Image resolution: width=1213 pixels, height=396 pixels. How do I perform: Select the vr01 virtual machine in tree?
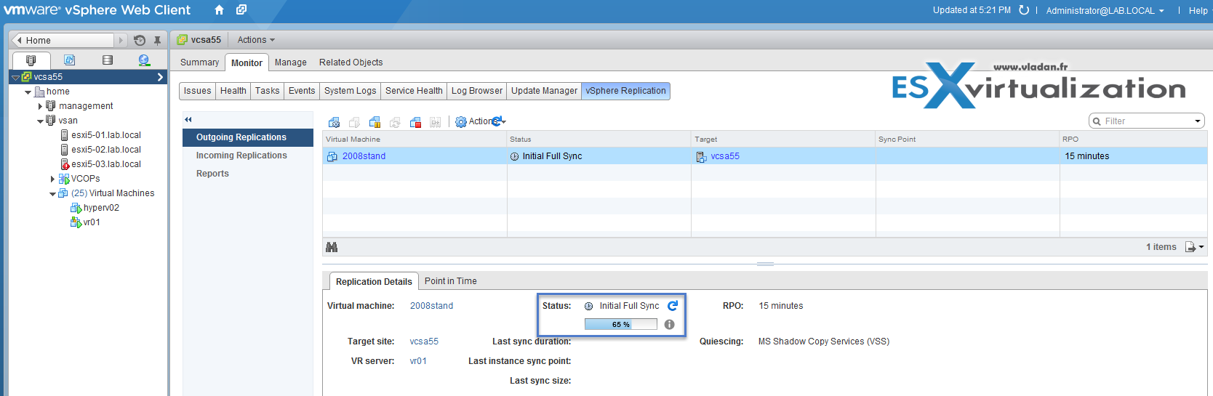pos(92,222)
